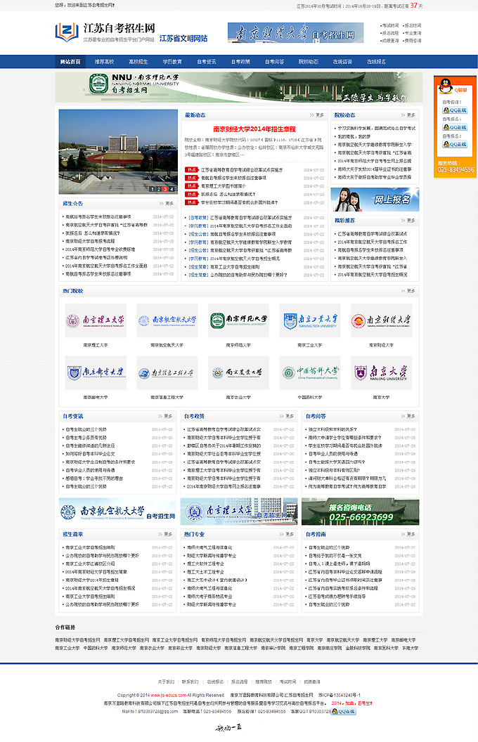478x742 pixels.
Task: Click the campus stadium slideshow image
Action: (x=118, y=152)
